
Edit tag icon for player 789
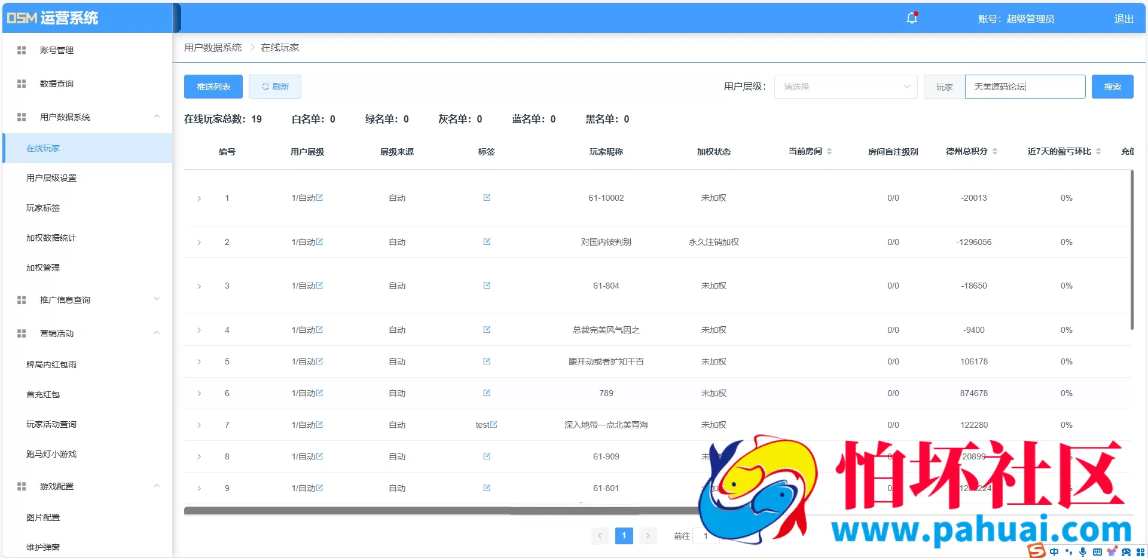tap(487, 393)
